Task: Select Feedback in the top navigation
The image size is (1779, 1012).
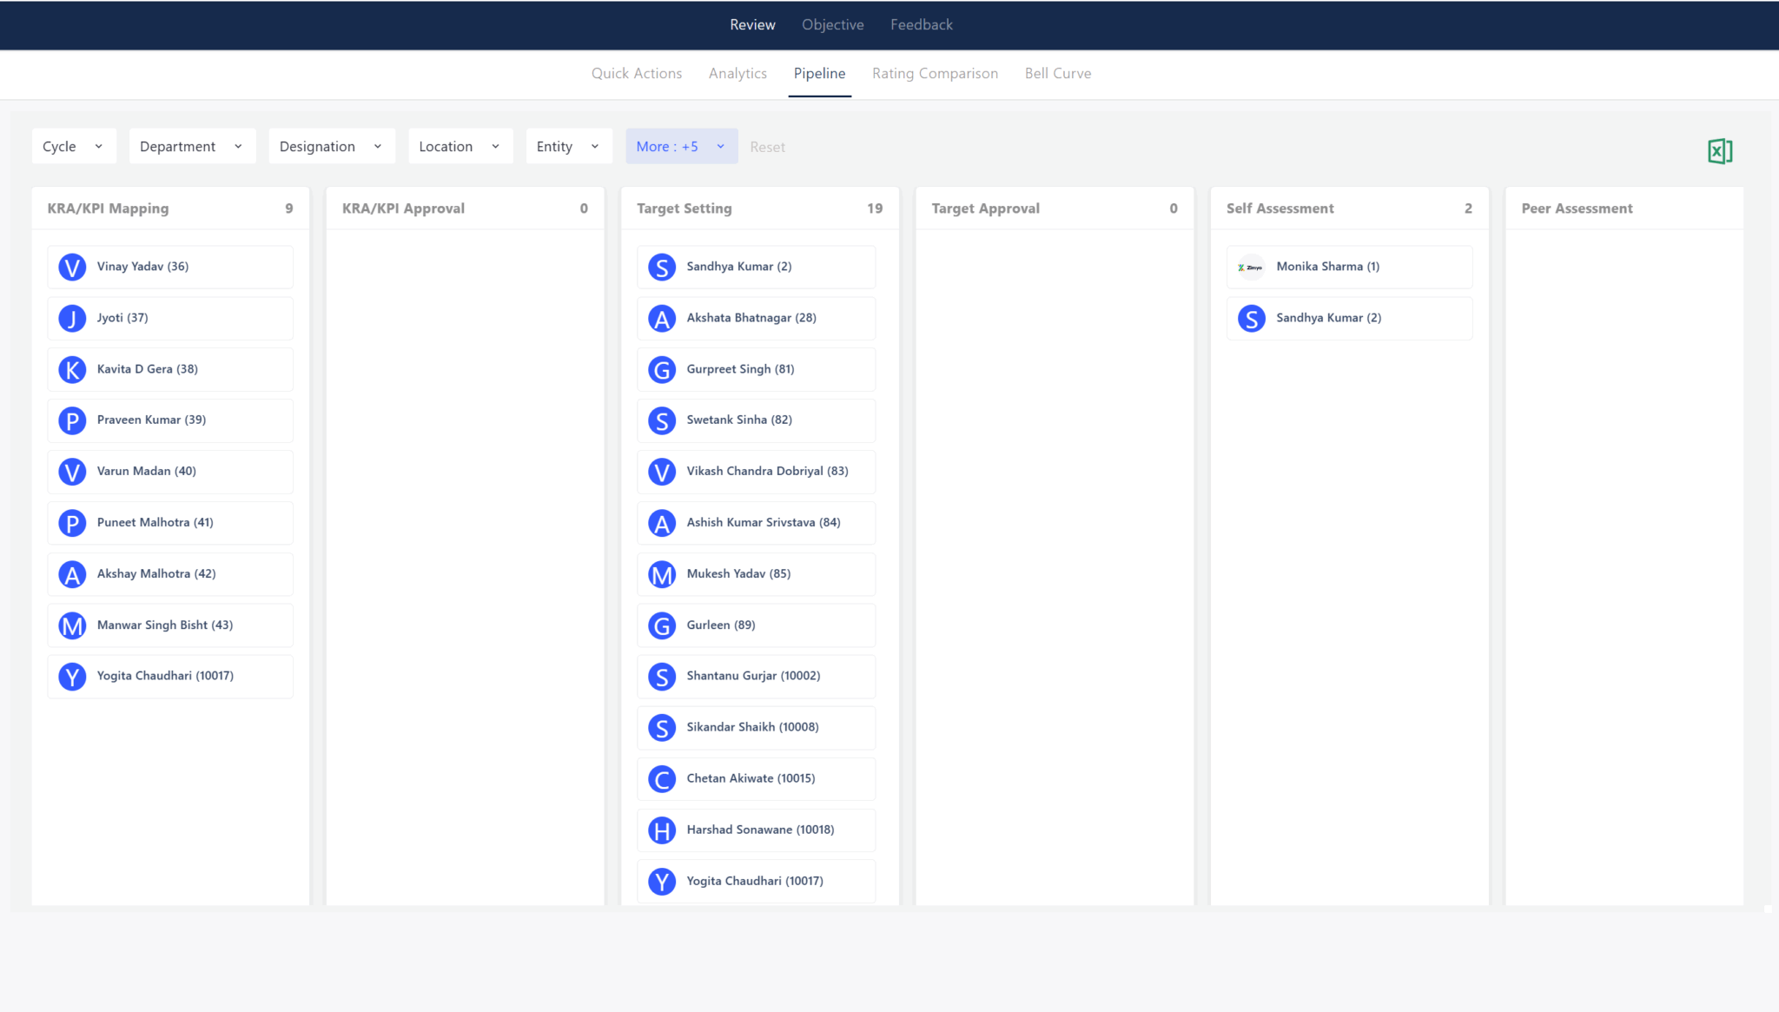Action: (921, 24)
